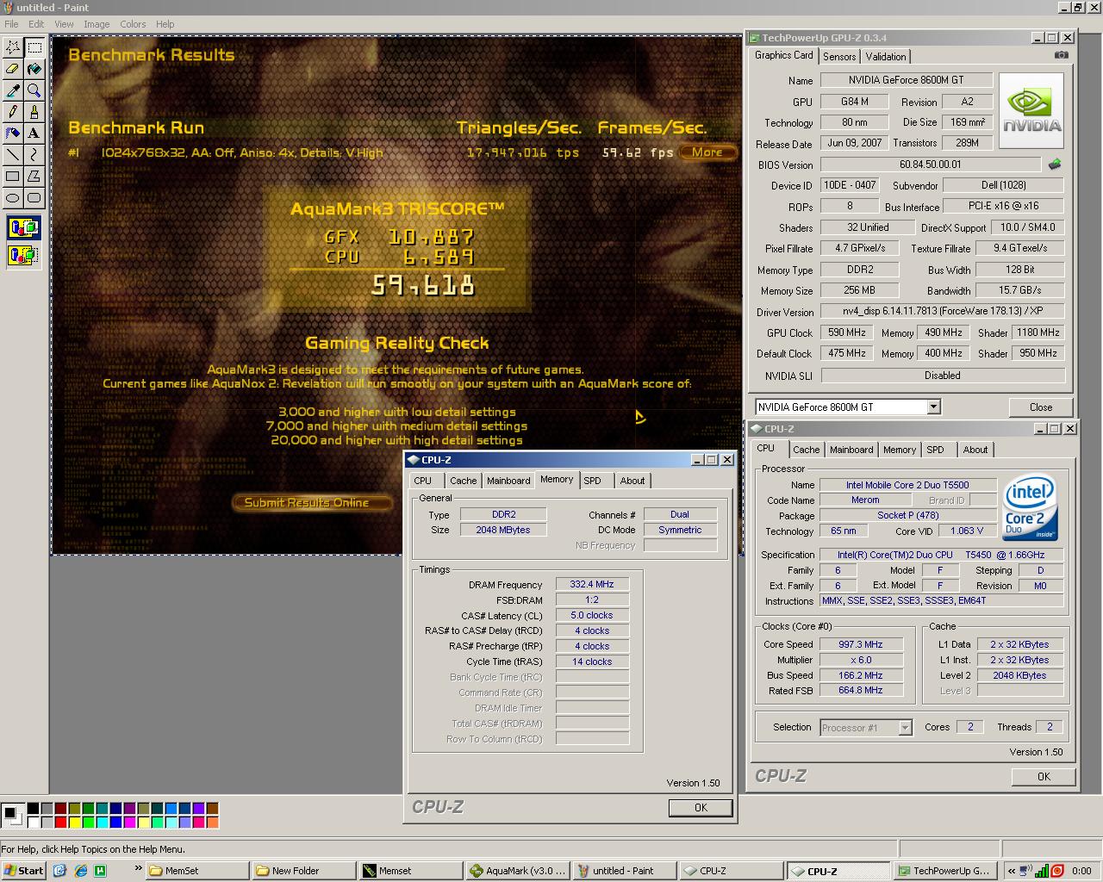Image resolution: width=1103 pixels, height=882 pixels.
Task: Select the Rounded Rectangle tool
Action: coord(34,198)
